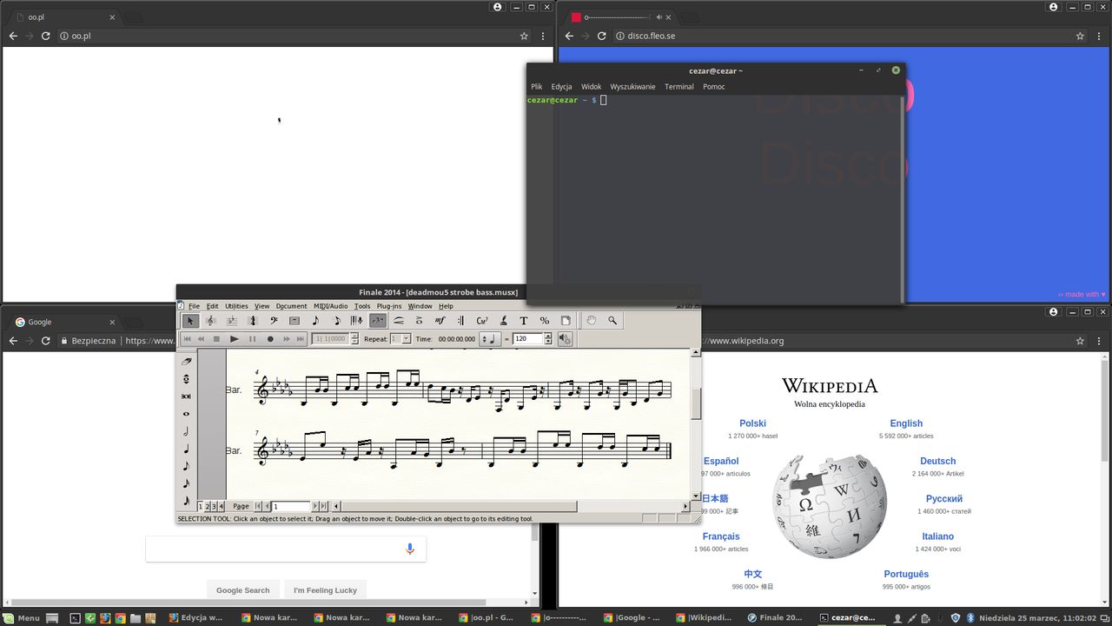Viewport: 1112px width, 626px height.
Task: Select the Speedy Entry tool
Action: click(337, 321)
